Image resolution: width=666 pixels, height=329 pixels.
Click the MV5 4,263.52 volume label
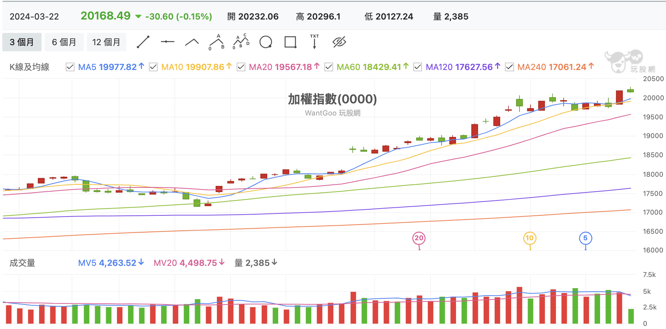click(x=111, y=263)
